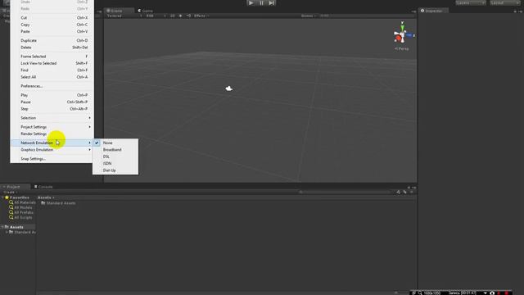Open the Create dropdown in Project panel
524x295 pixels.
pos(10,193)
